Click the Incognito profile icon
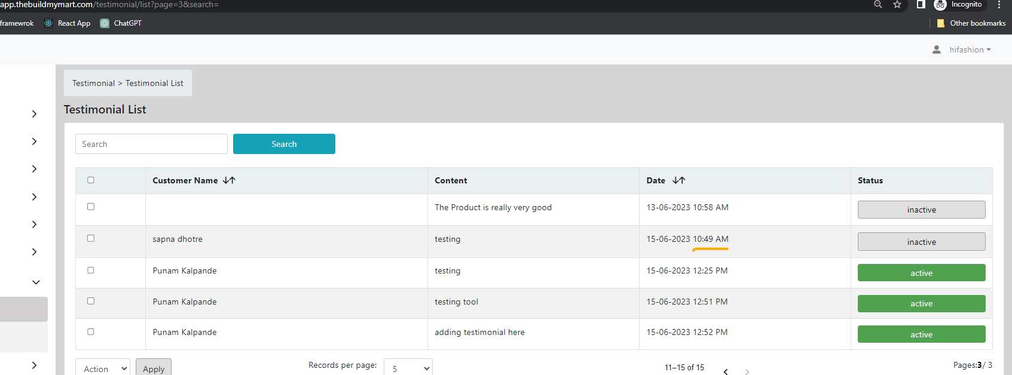This screenshot has height=375, width=1012. (x=940, y=5)
